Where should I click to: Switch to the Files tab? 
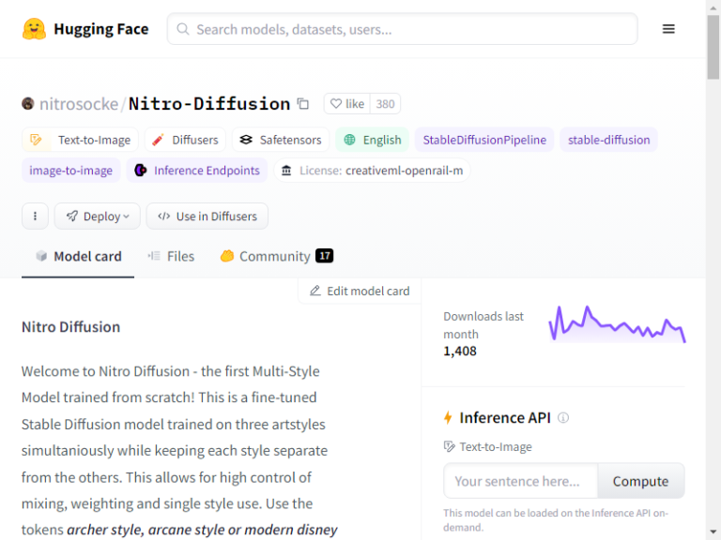[171, 256]
